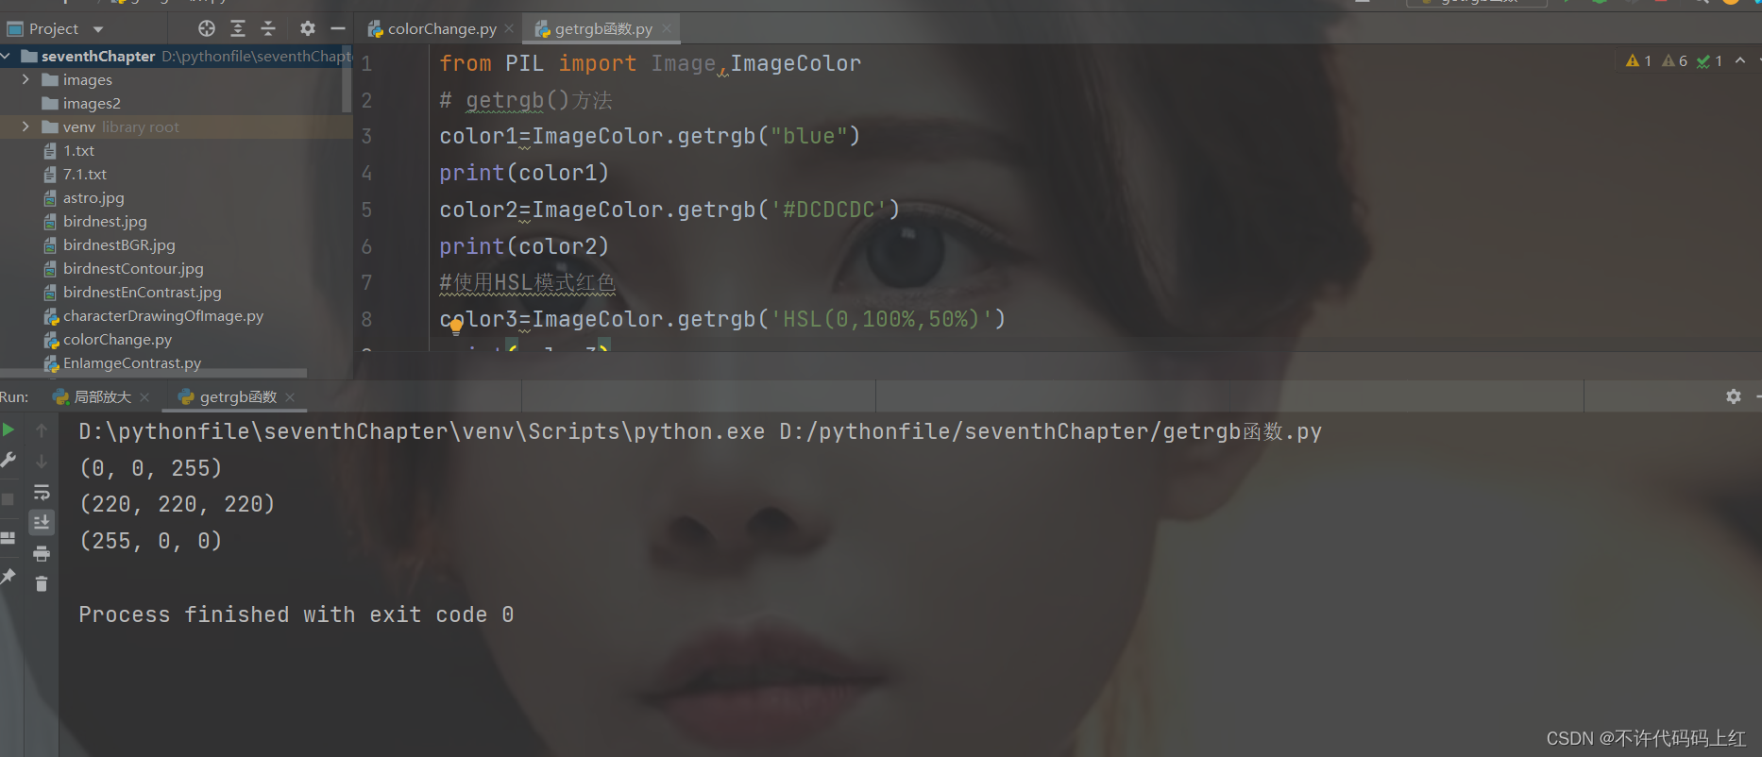1762x757 pixels.
Task: Click the python.exe command path line
Action: [x=700, y=431]
